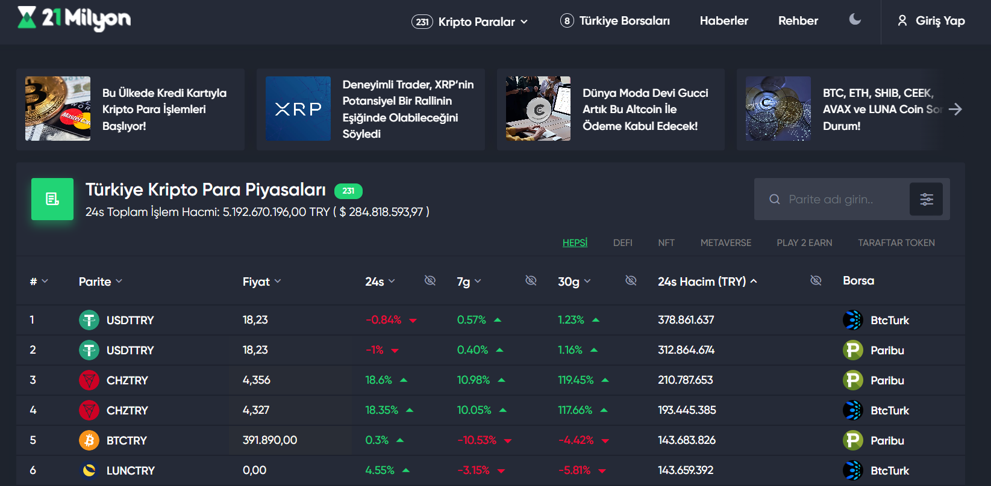The image size is (991, 486).
Task: Click Bitcoin icon in BTCTRY row
Action: [89, 440]
